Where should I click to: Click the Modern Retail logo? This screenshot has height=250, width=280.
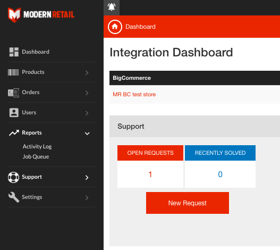pyautogui.click(x=41, y=15)
